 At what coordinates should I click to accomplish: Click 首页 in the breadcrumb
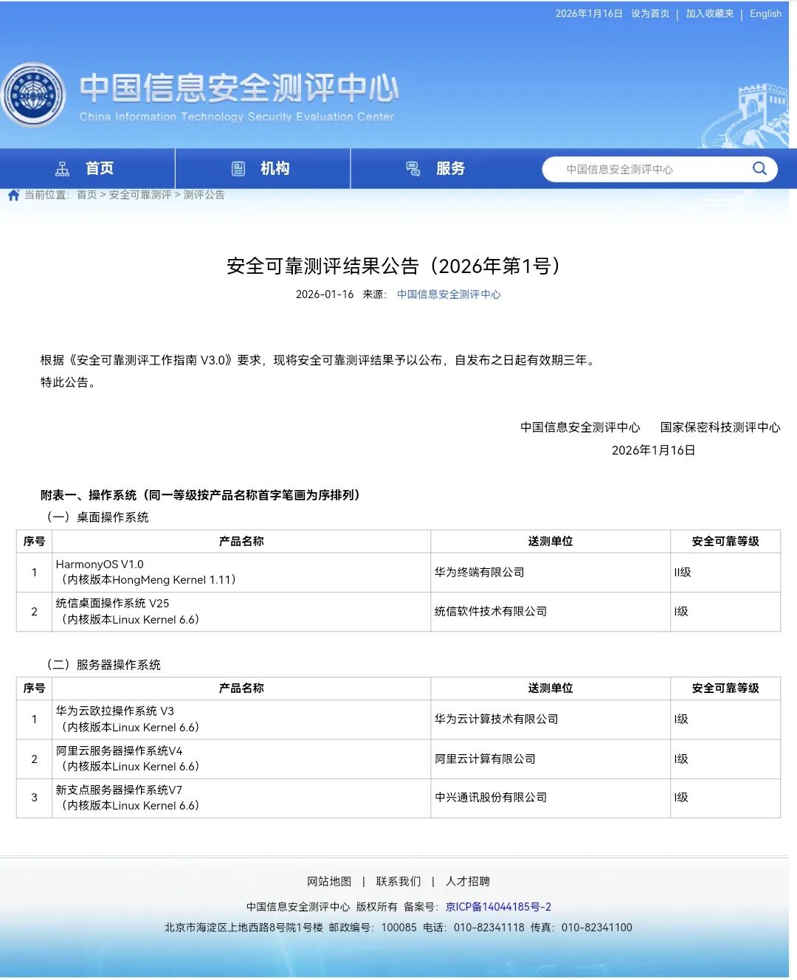[x=87, y=195]
